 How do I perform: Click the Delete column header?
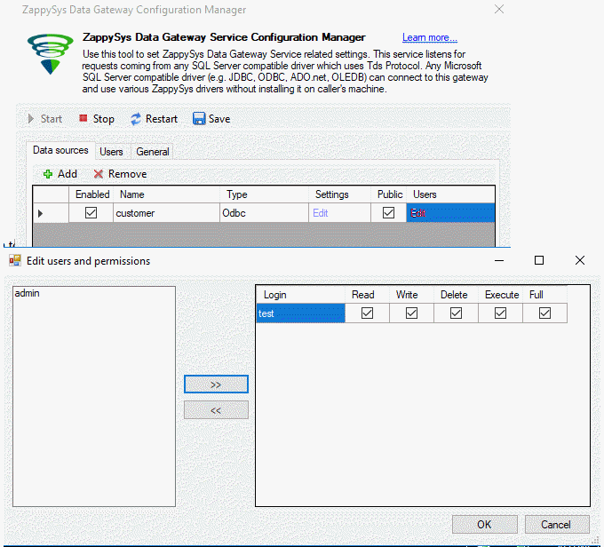(x=456, y=295)
